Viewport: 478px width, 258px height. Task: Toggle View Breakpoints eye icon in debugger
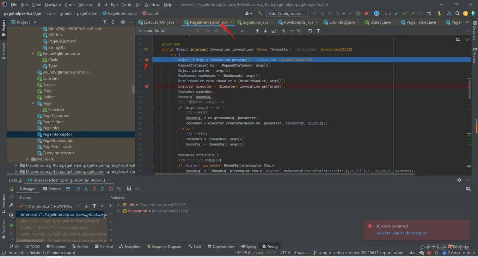(x=11, y=215)
